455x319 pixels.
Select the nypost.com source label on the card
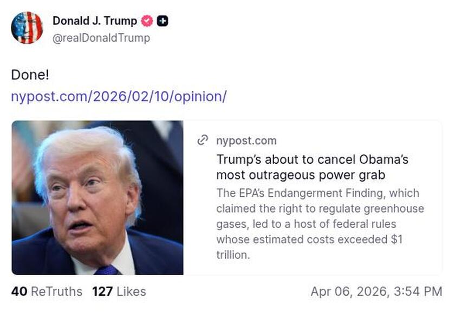click(x=245, y=141)
